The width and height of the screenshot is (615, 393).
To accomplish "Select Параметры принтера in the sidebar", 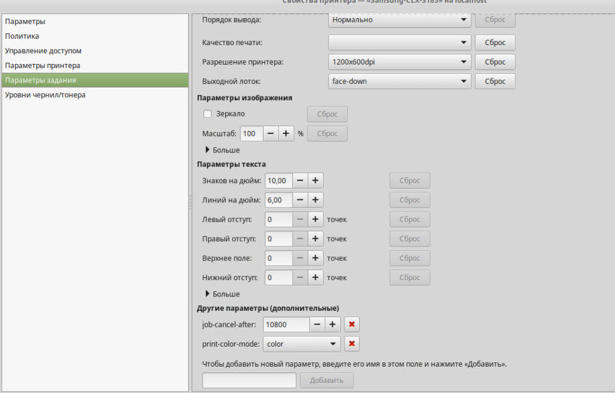I will tap(95, 65).
